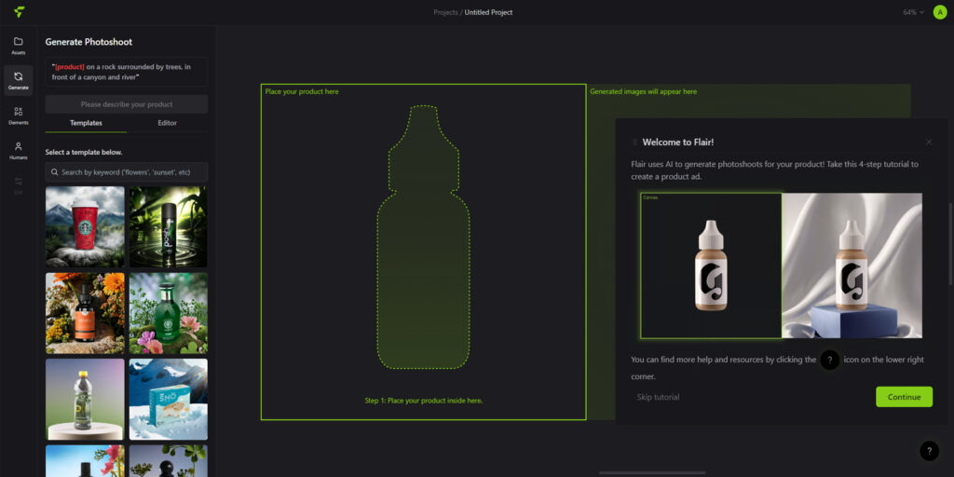The image size is (954, 477).
Task: Select the Generate sidebar icon
Action: (x=19, y=80)
